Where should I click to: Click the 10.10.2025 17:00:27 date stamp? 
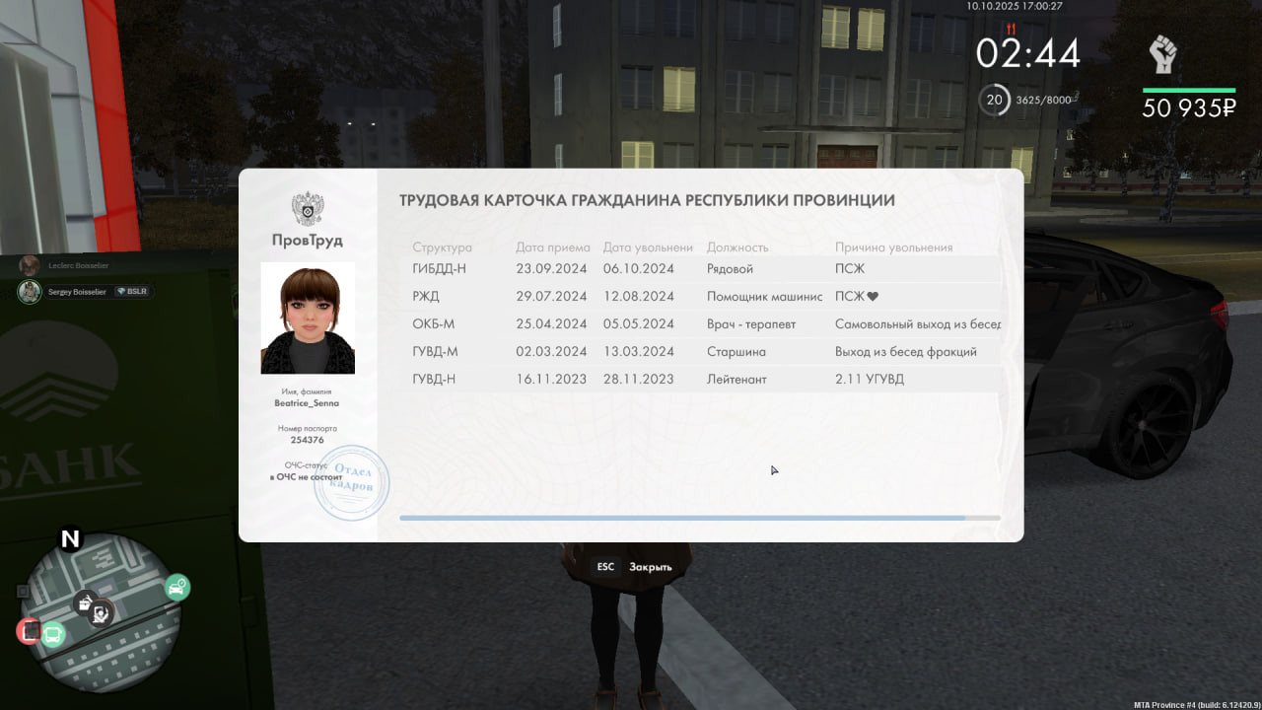point(1015,6)
